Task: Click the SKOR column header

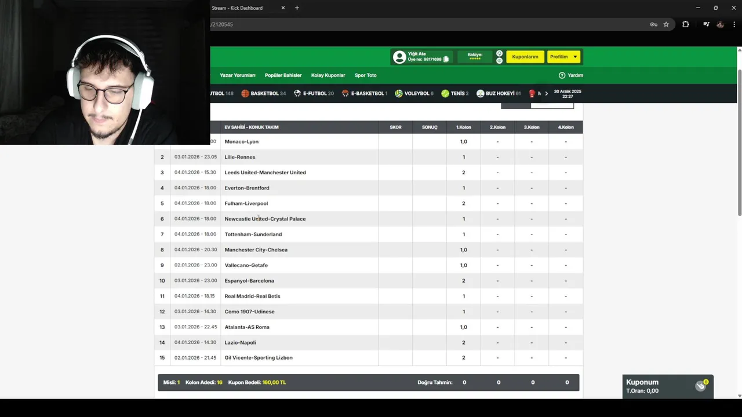Action: [x=395, y=127]
